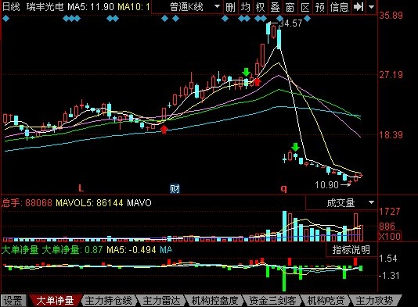This screenshot has width=418, height=307.
Task: Click the 叠 overlay button
Action: (275, 7)
